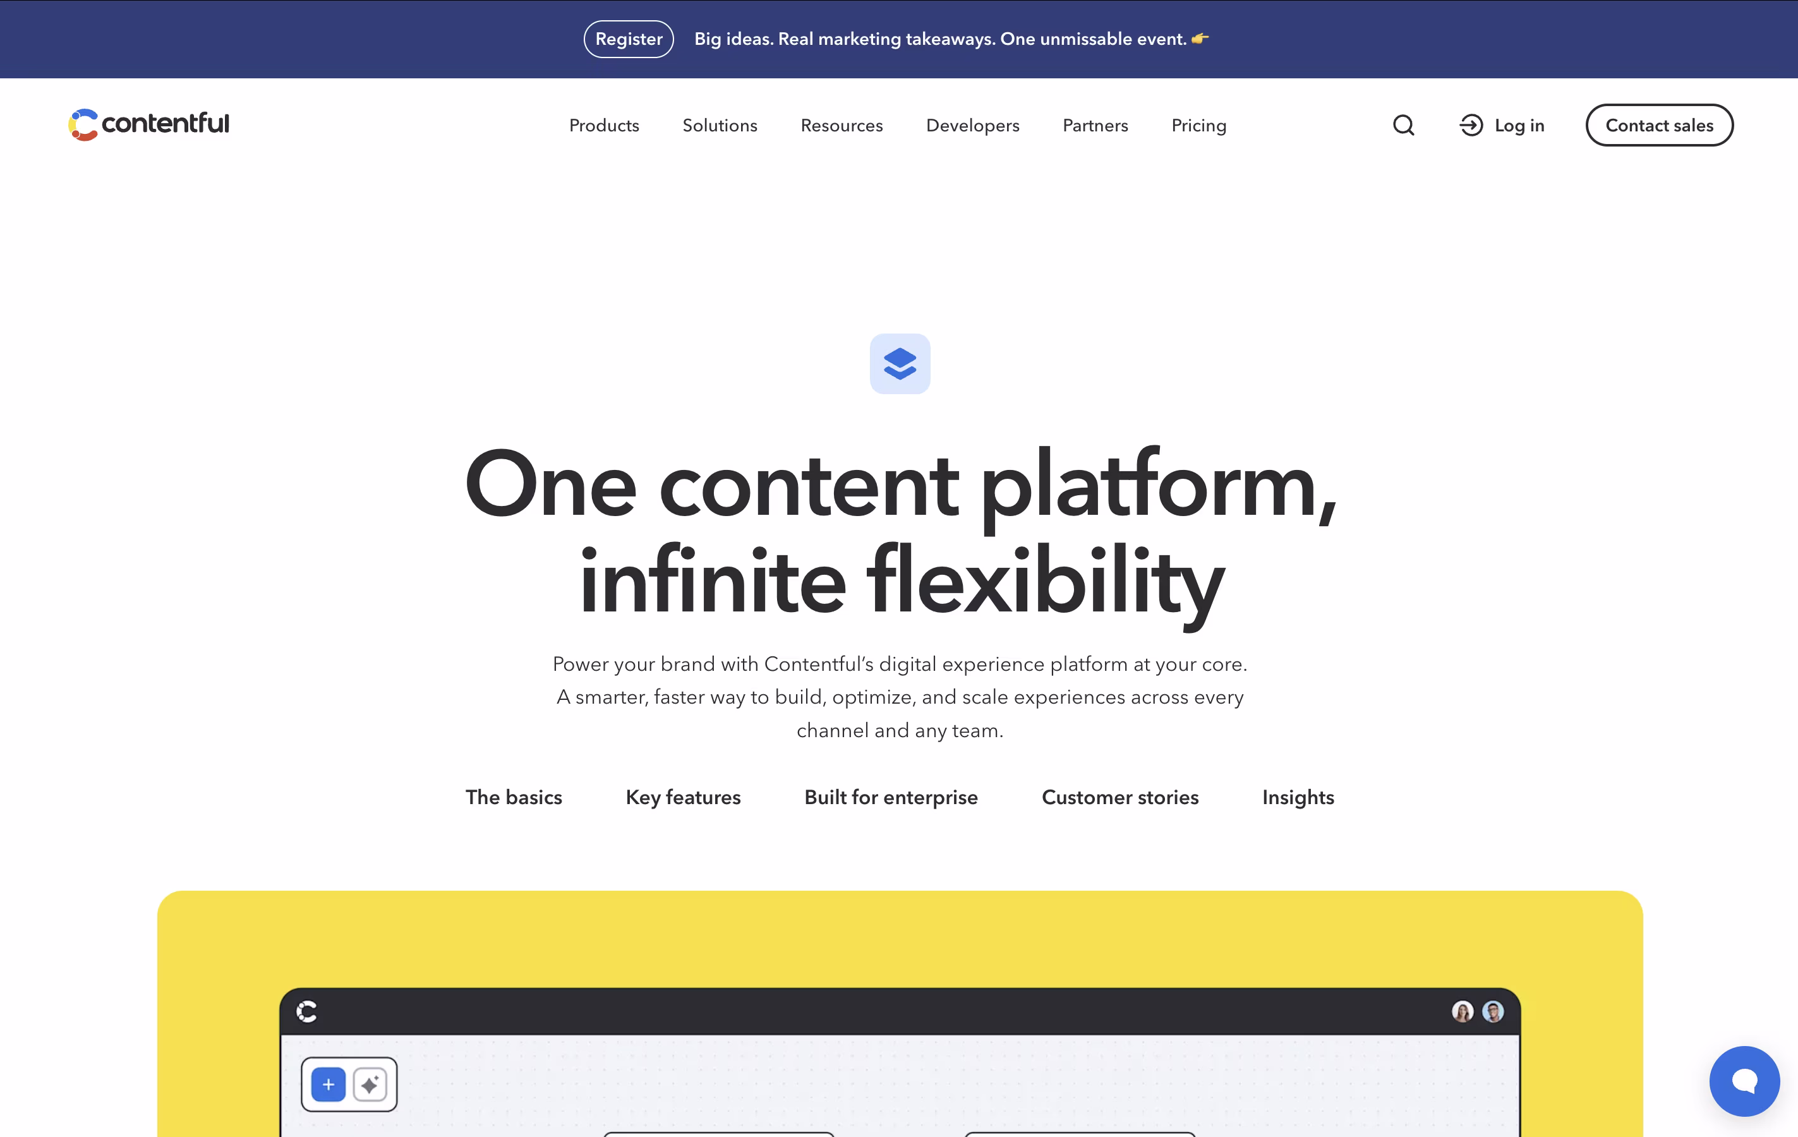1798x1137 pixels.
Task: Select the man's avatar with glasses in preview
Action: [1493, 1011]
